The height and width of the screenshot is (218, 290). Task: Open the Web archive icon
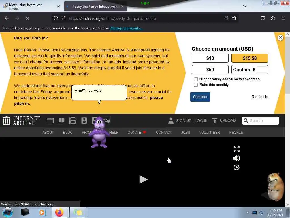click(50, 121)
